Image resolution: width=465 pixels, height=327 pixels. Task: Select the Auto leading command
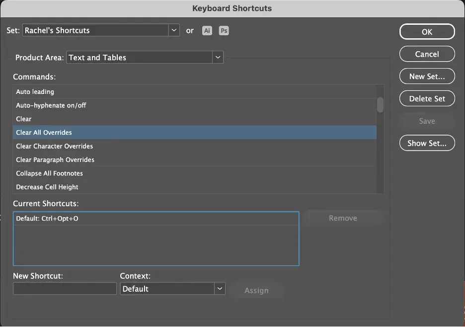point(35,92)
